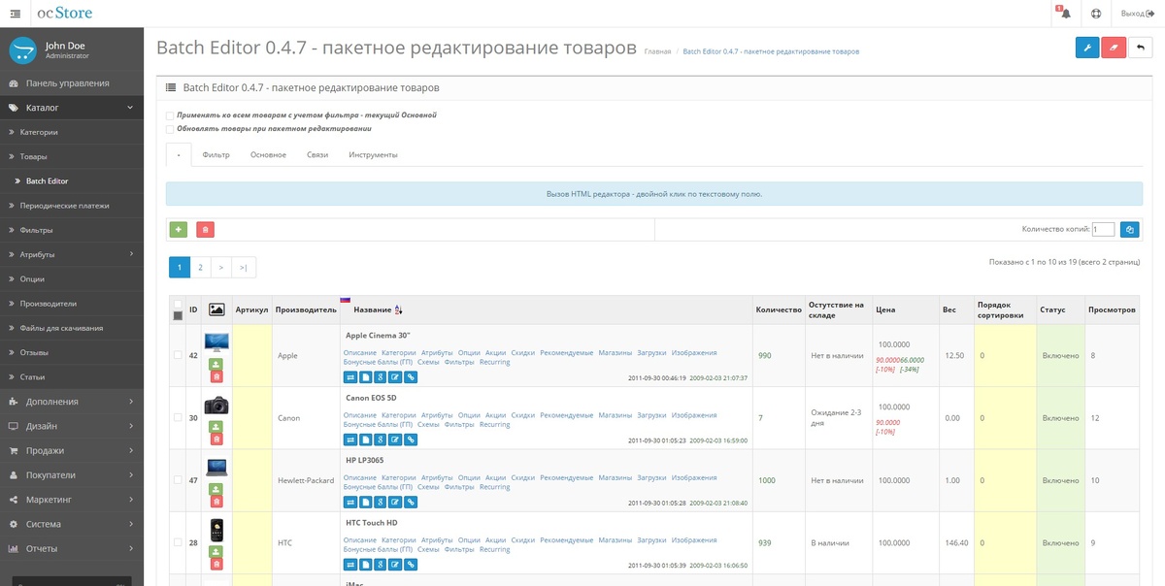Check the select-all checkbox in table header
This screenshot has width=1165, height=586.
coord(177,304)
